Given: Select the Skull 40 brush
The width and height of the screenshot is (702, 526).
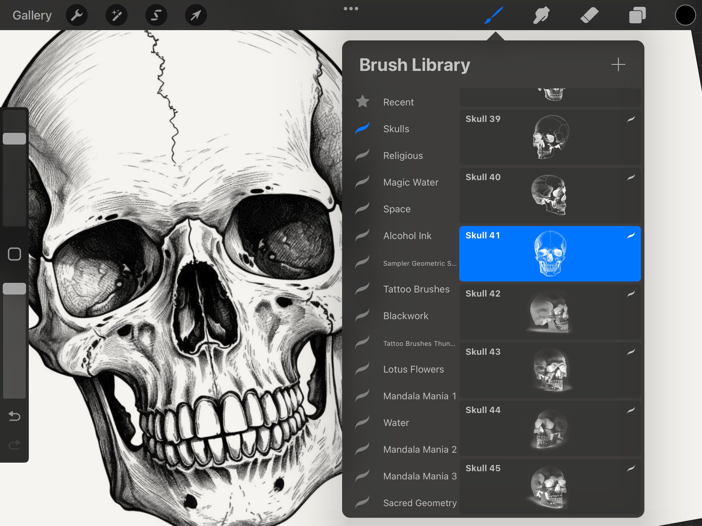Looking at the screenshot, I should [x=550, y=196].
